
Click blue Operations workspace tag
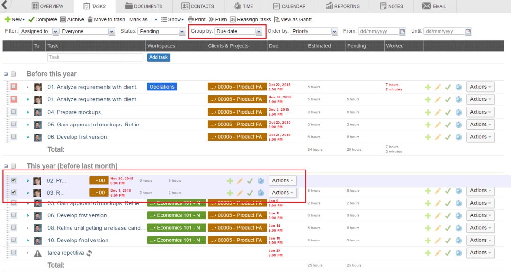pyautogui.click(x=162, y=87)
